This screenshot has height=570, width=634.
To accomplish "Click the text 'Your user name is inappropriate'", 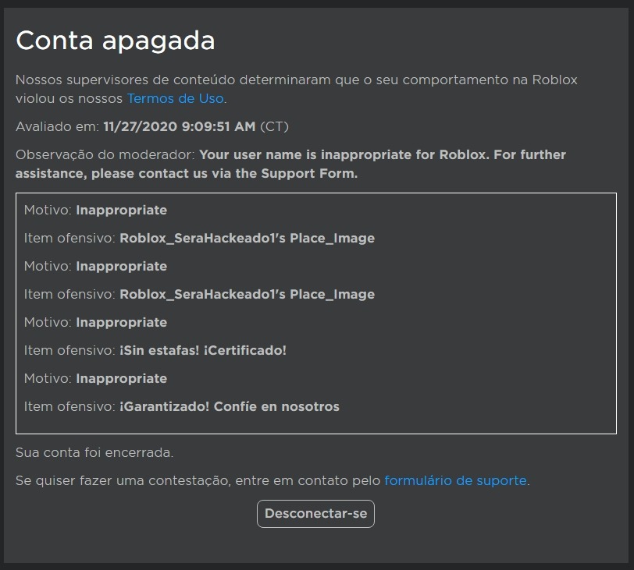I will tap(305, 154).
